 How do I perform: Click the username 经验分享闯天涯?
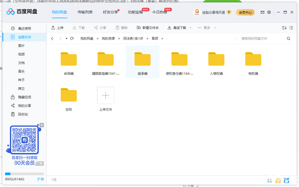coord(214,12)
